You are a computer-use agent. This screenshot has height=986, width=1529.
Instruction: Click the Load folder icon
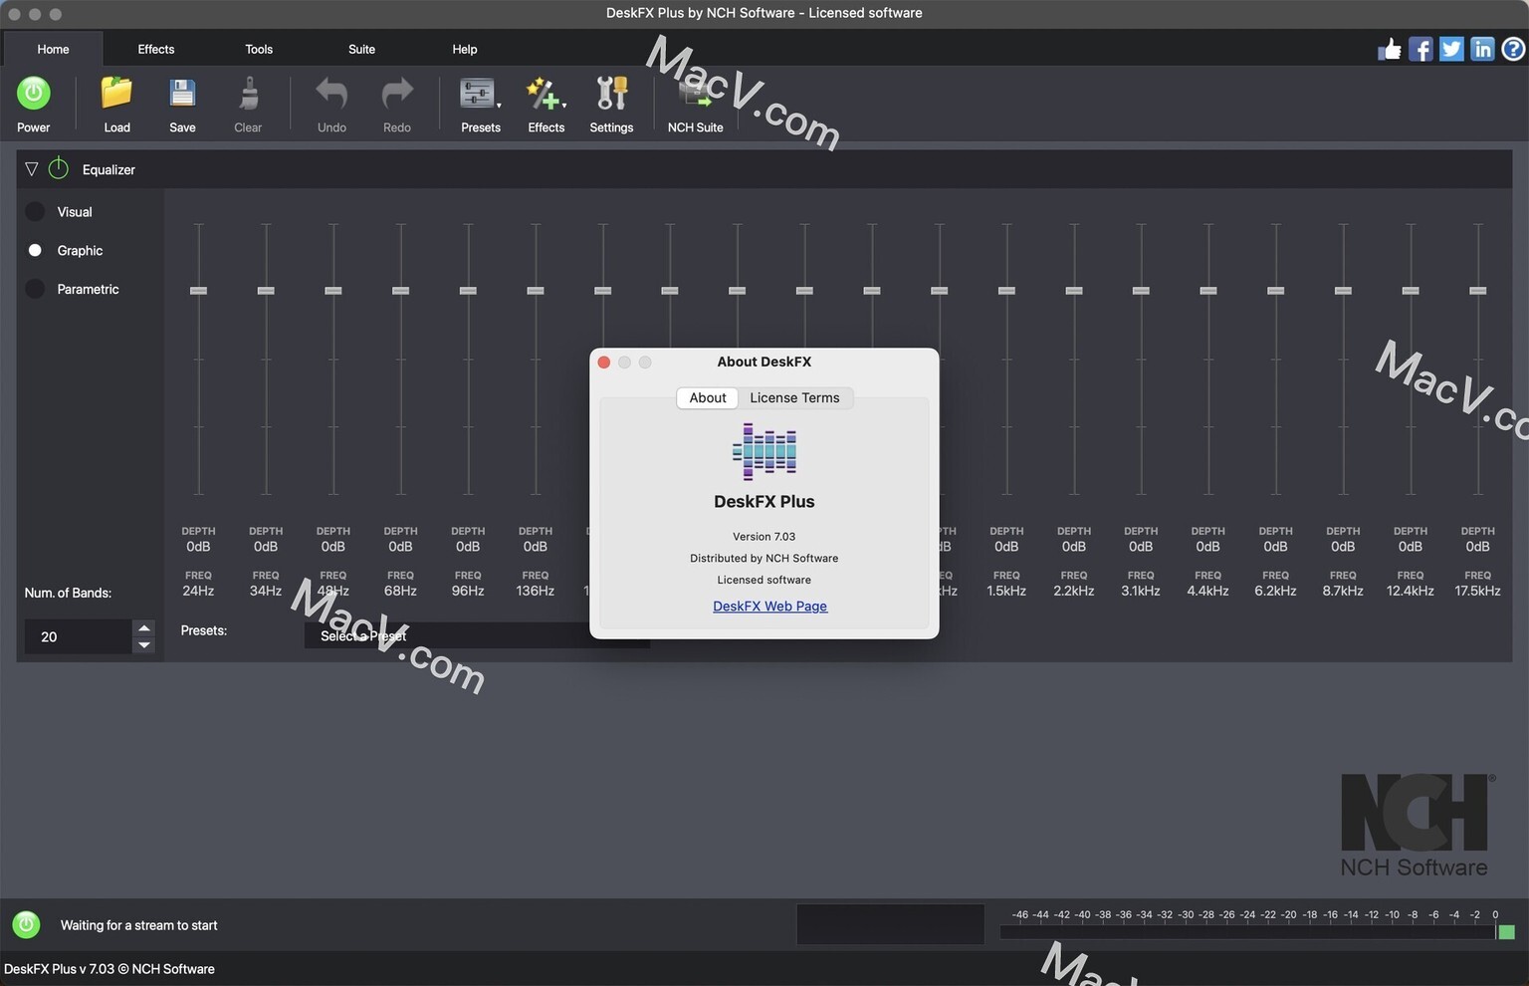coord(116,94)
